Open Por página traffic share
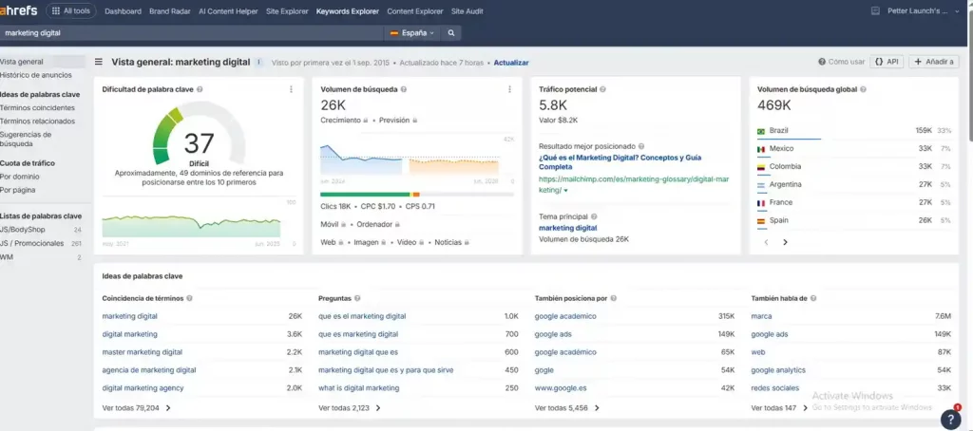Screen dimensions: 973x431 click(x=18, y=191)
